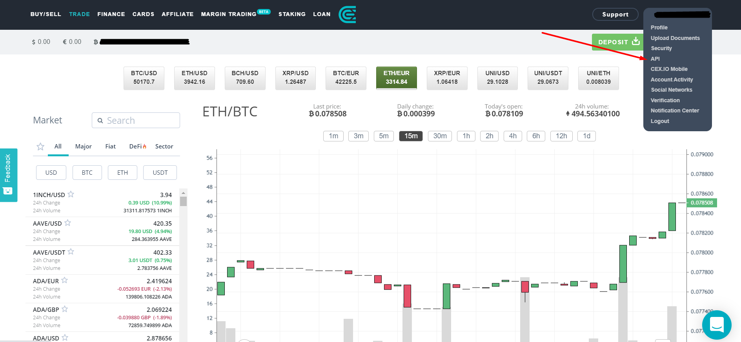The image size is (741, 342).
Task: Open the AFFILIATE navigation item
Action: [178, 14]
